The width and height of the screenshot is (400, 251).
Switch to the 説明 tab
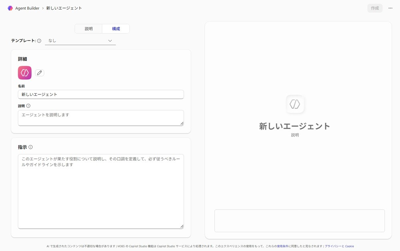click(x=88, y=28)
